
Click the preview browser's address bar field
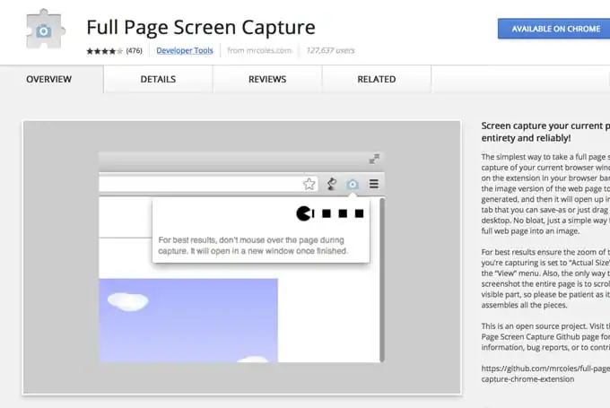[208, 184]
